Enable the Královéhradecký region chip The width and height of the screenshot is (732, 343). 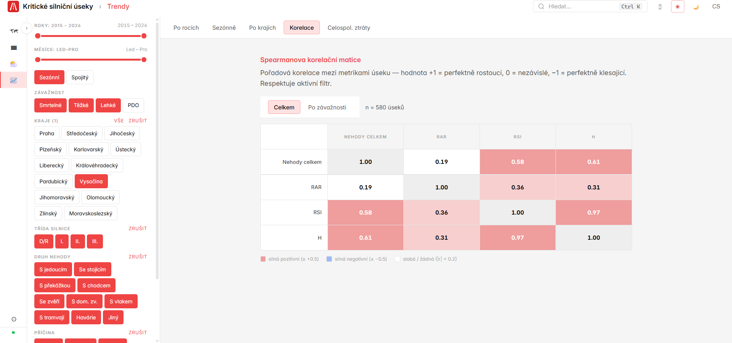(x=97, y=165)
